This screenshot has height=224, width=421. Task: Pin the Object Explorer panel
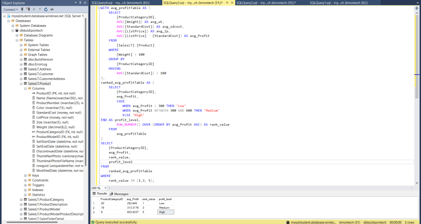[81, 2]
